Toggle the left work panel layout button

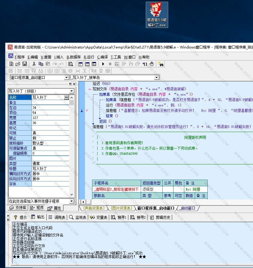pyautogui.click(x=80, y=64)
